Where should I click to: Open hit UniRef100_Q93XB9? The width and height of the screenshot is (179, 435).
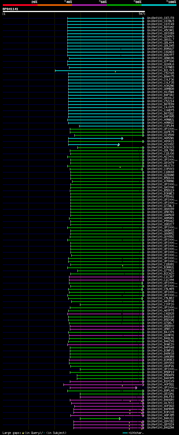coord(161,33)
